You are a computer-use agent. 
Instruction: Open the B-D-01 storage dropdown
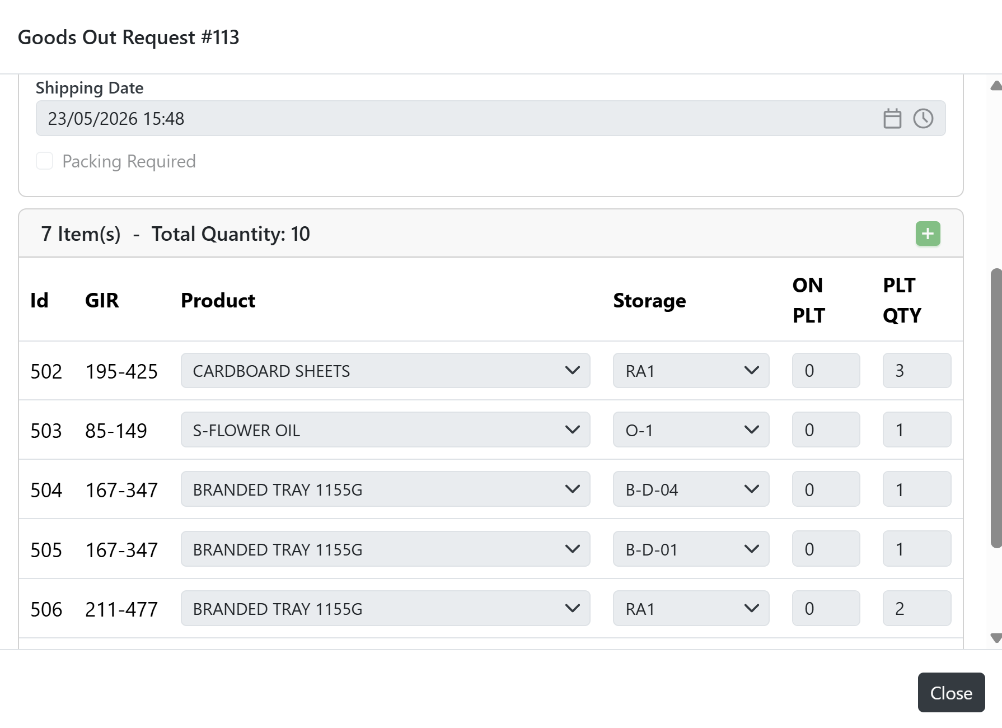[691, 549]
